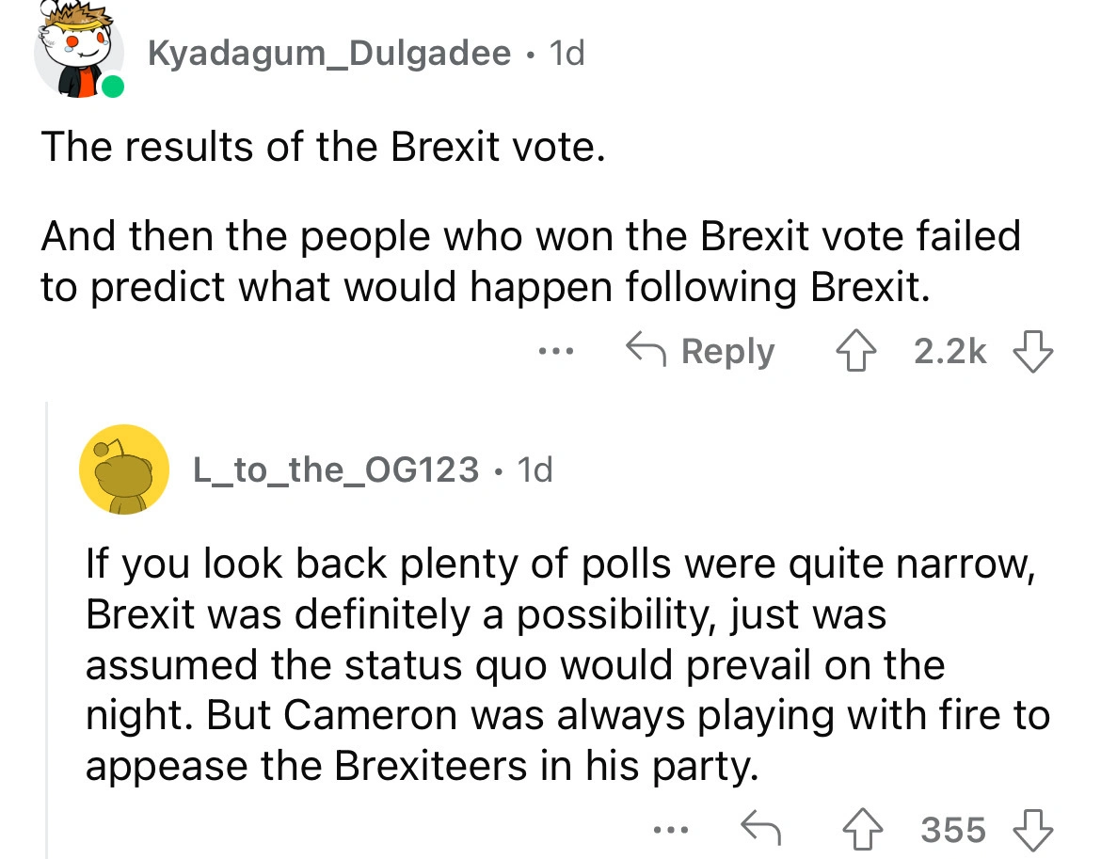
Task: Visit the Kyadagum_Dulgadee username link
Action: coord(328,54)
